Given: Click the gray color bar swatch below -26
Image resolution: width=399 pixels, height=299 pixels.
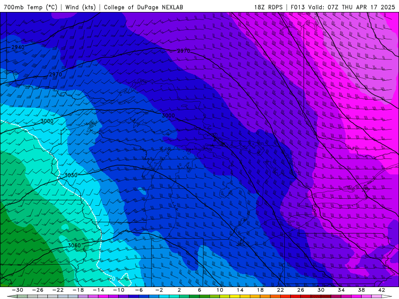Looking at the screenshot, I should (43, 297).
